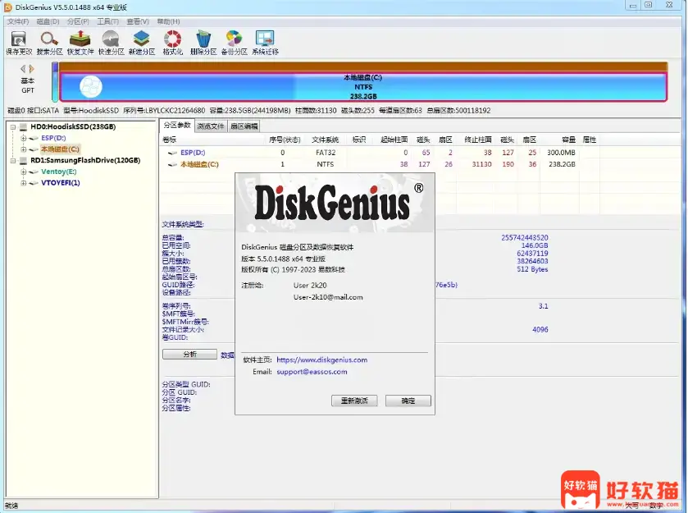Select VTOYEFI(1) in the disk tree

pyautogui.click(x=61, y=183)
